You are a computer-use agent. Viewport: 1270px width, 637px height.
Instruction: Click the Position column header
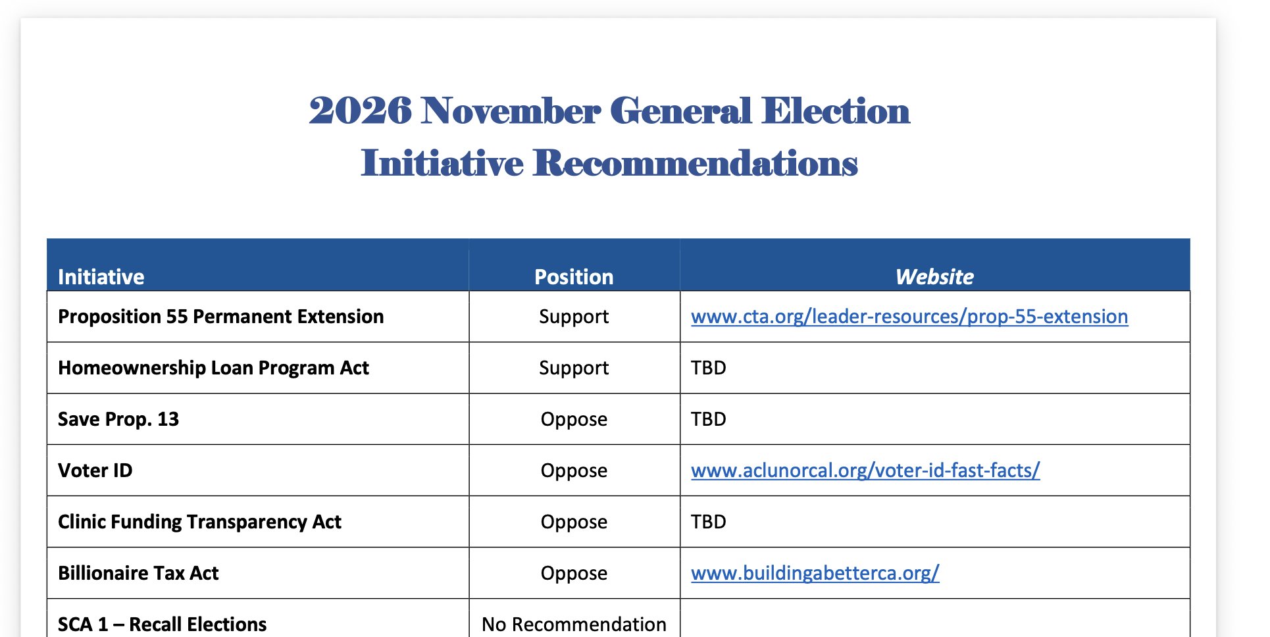click(x=574, y=276)
